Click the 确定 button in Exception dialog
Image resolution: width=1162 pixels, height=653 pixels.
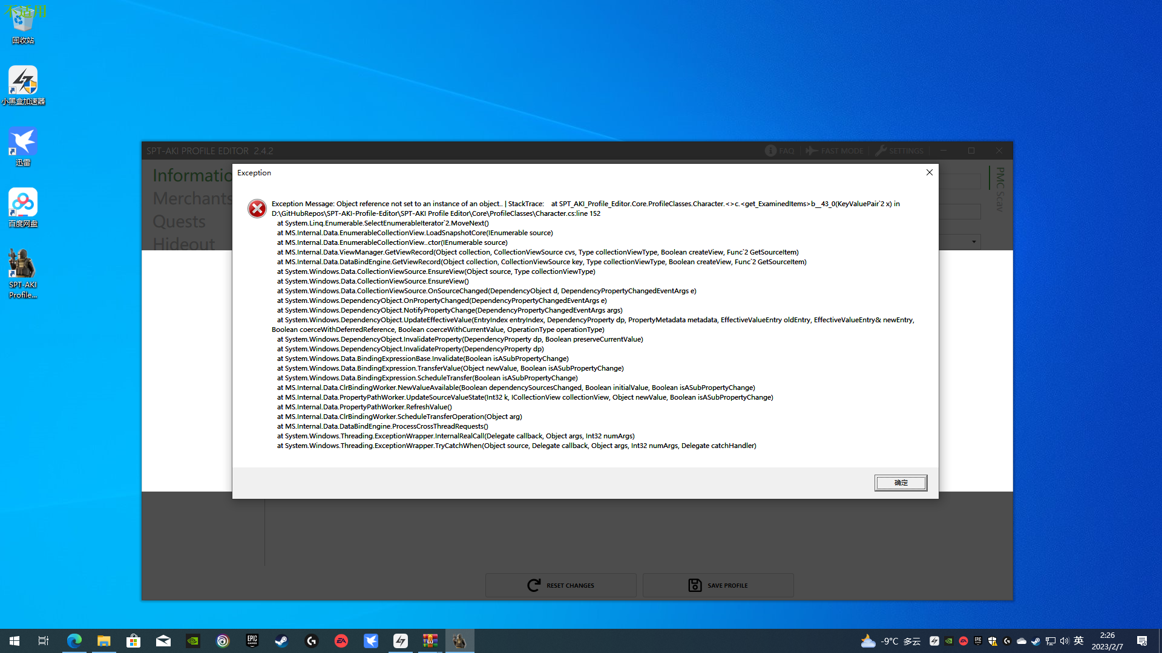pos(900,482)
